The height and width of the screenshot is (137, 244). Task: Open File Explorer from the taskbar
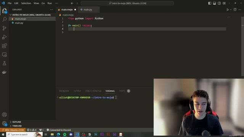(52, 134)
